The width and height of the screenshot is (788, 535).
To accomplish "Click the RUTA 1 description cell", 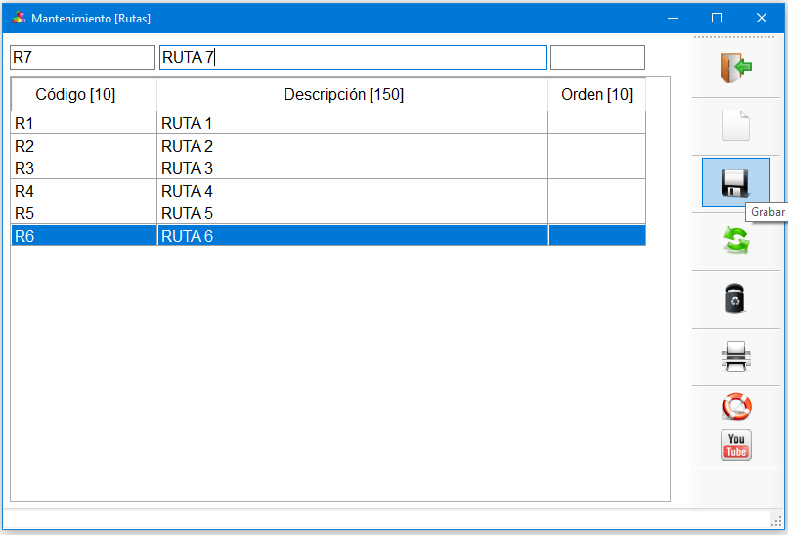I will (352, 122).
